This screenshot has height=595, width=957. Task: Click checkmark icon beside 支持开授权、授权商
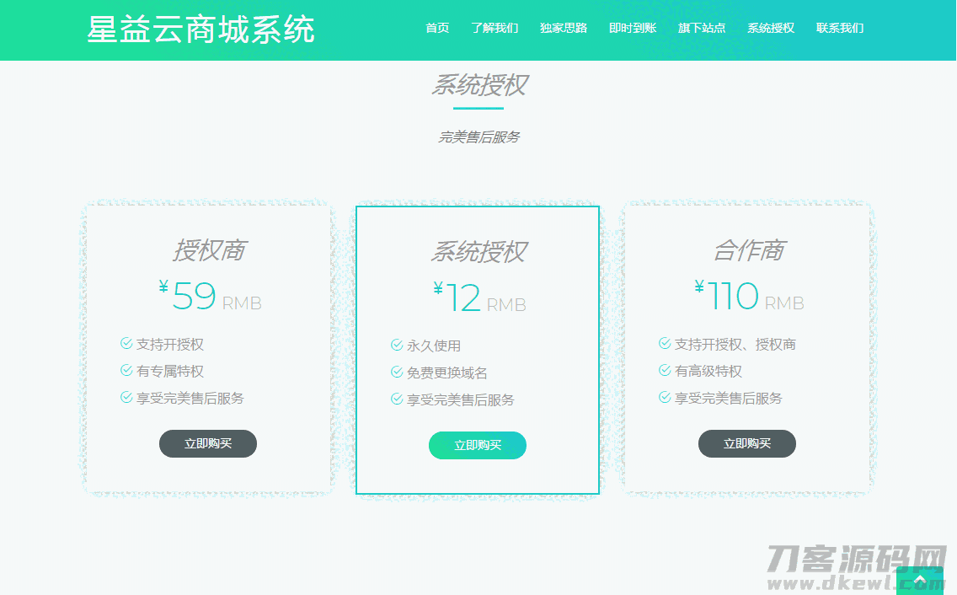click(665, 343)
